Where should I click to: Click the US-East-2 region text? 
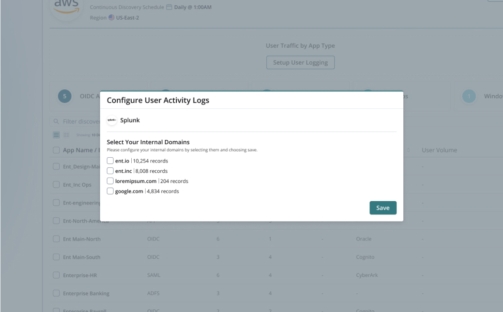click(x=127, y=18)
